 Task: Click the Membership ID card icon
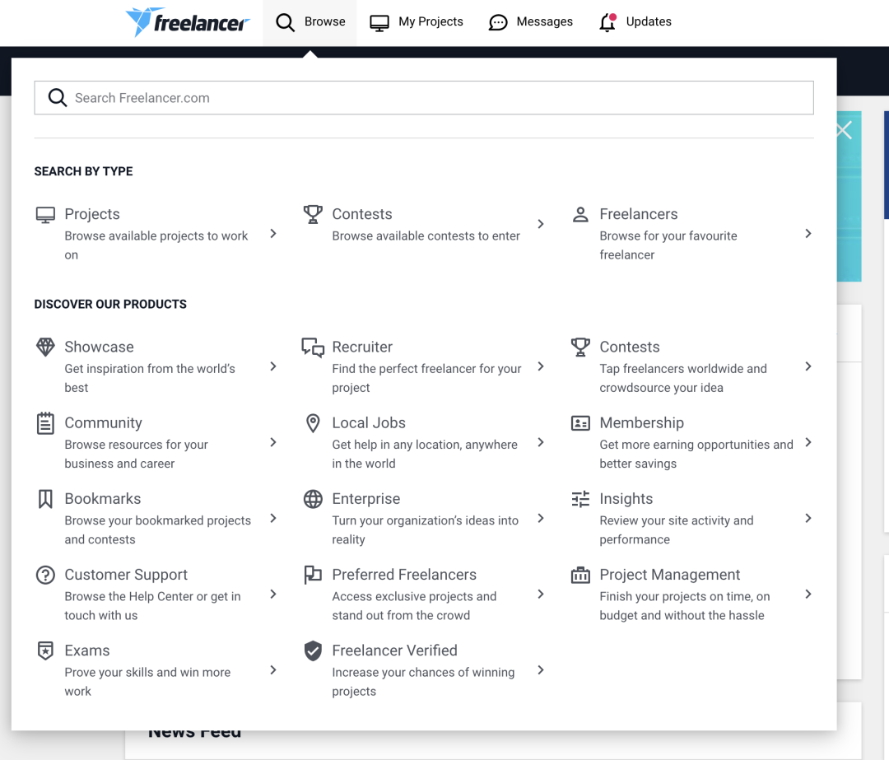[x=580, y=423]
